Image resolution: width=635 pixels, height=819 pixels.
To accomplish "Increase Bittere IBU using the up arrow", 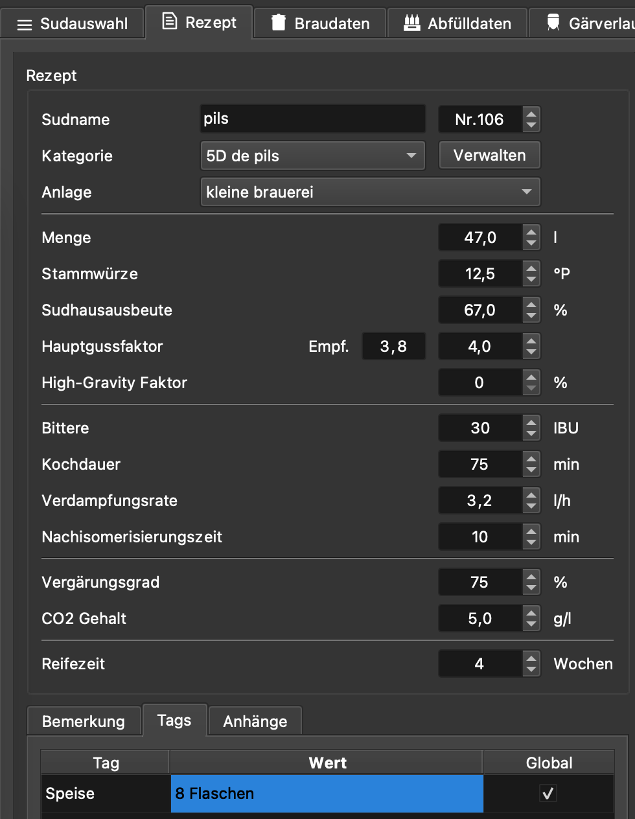I will (531, 422).
